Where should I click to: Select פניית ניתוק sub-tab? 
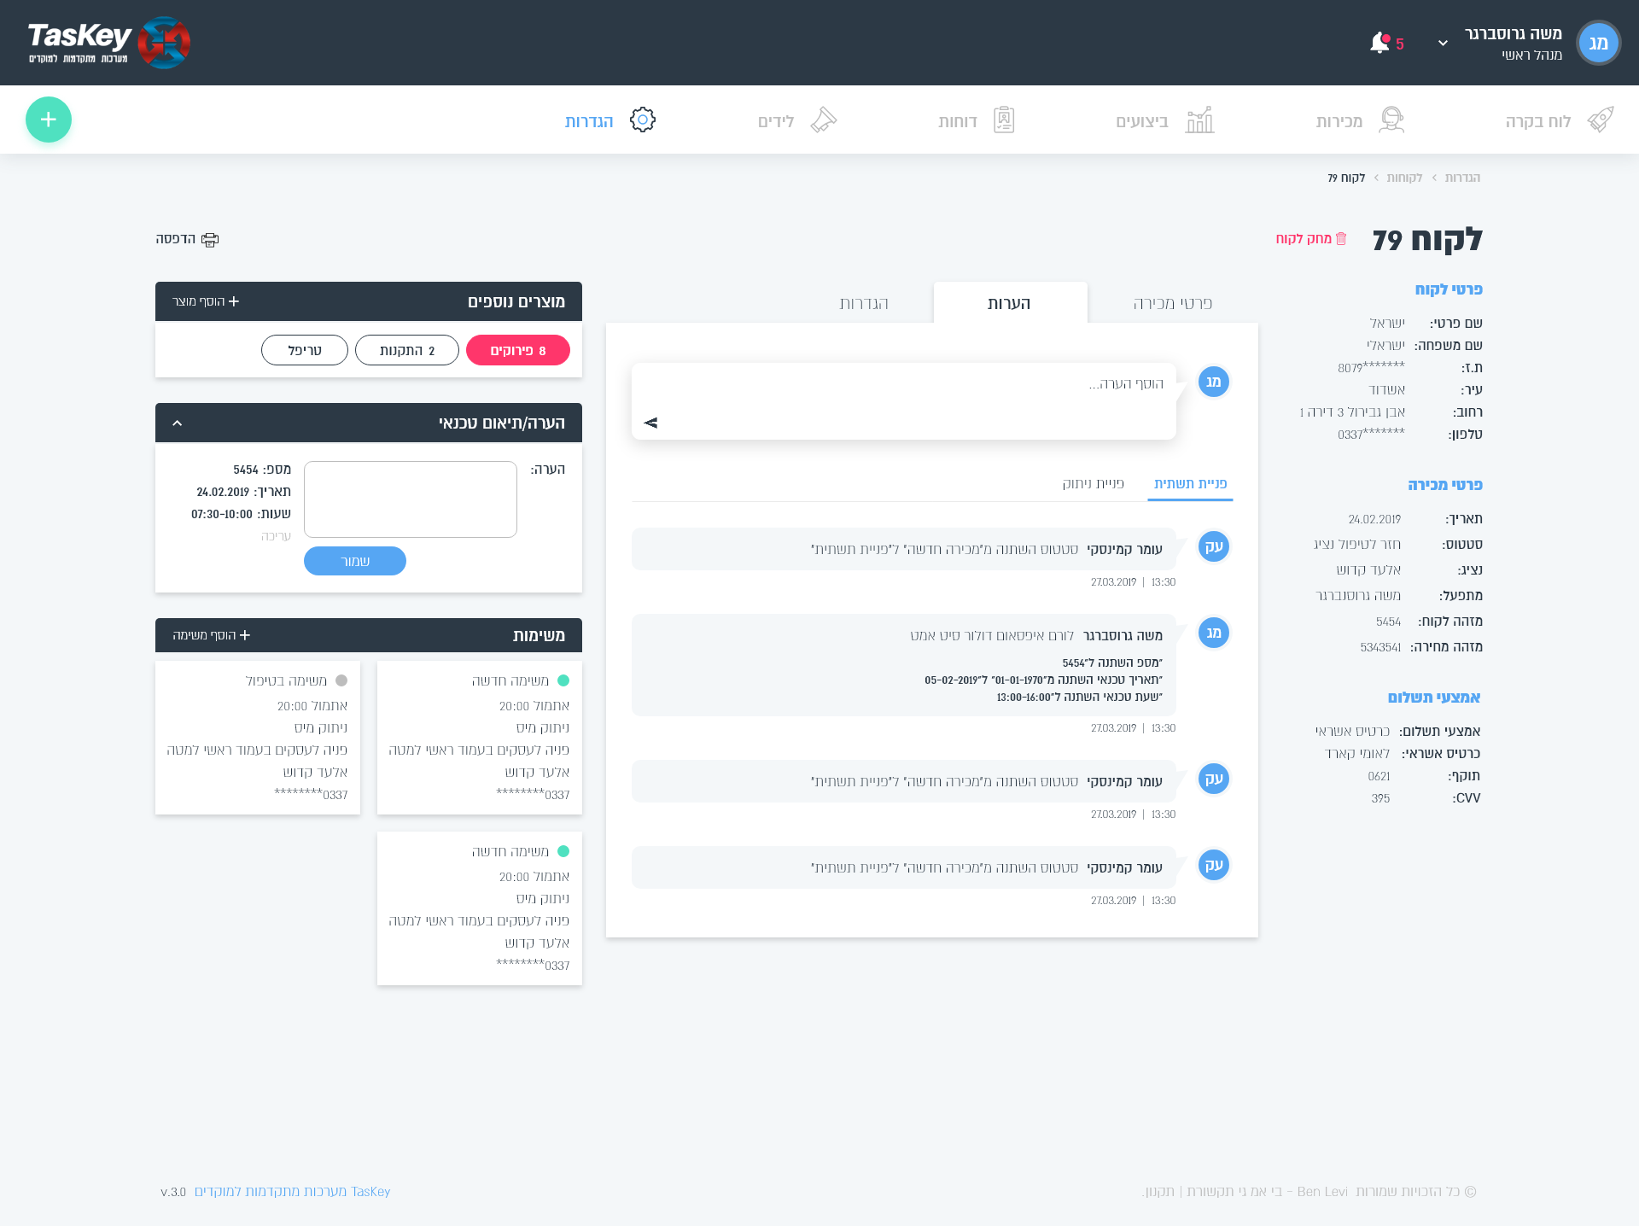[x=1094, y=484]
